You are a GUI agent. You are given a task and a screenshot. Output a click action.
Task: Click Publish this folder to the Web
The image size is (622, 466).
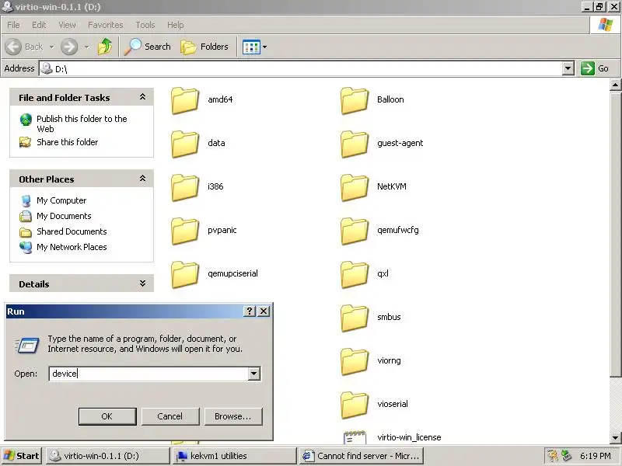[x=82, y=123]
